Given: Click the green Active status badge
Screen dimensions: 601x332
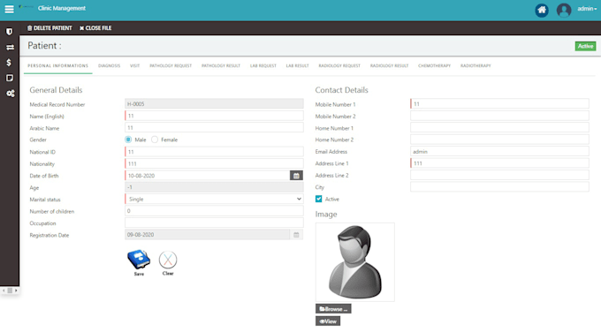Looking at the screenshot, I should click(585, 46).
